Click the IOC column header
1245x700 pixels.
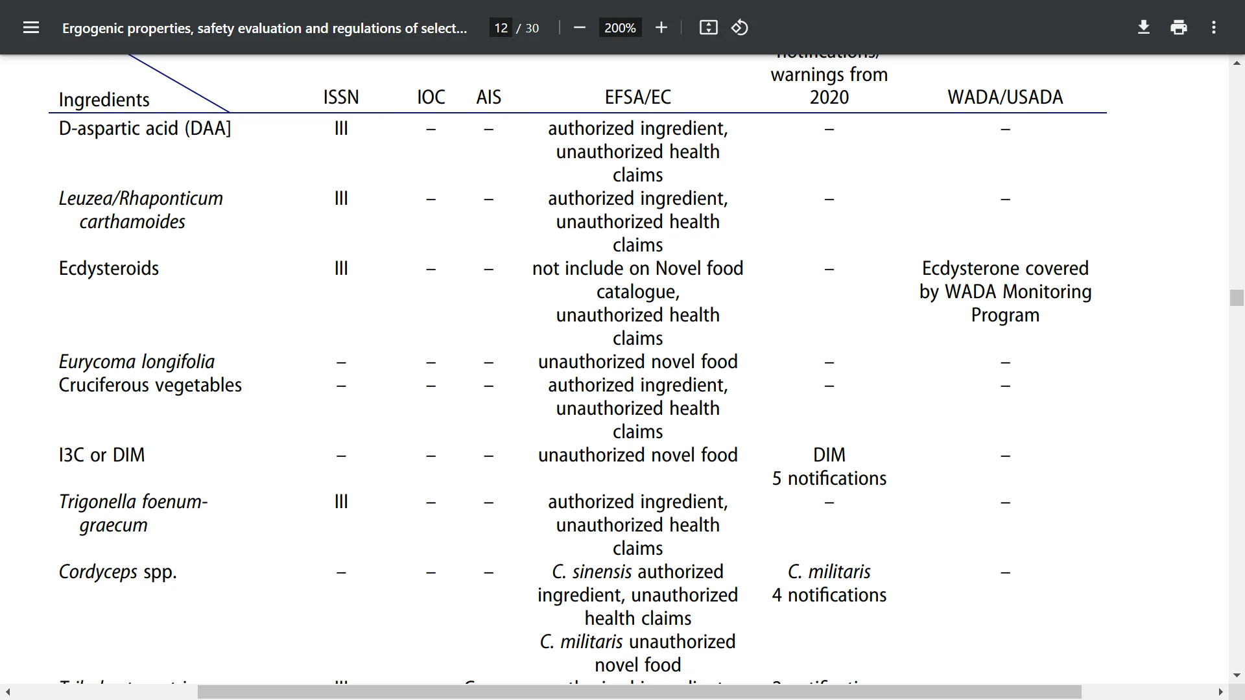point(431,97)
